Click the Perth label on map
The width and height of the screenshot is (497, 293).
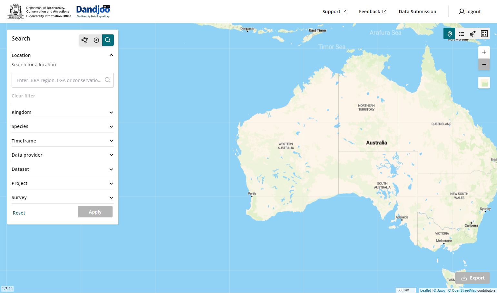tap(252, 194)
